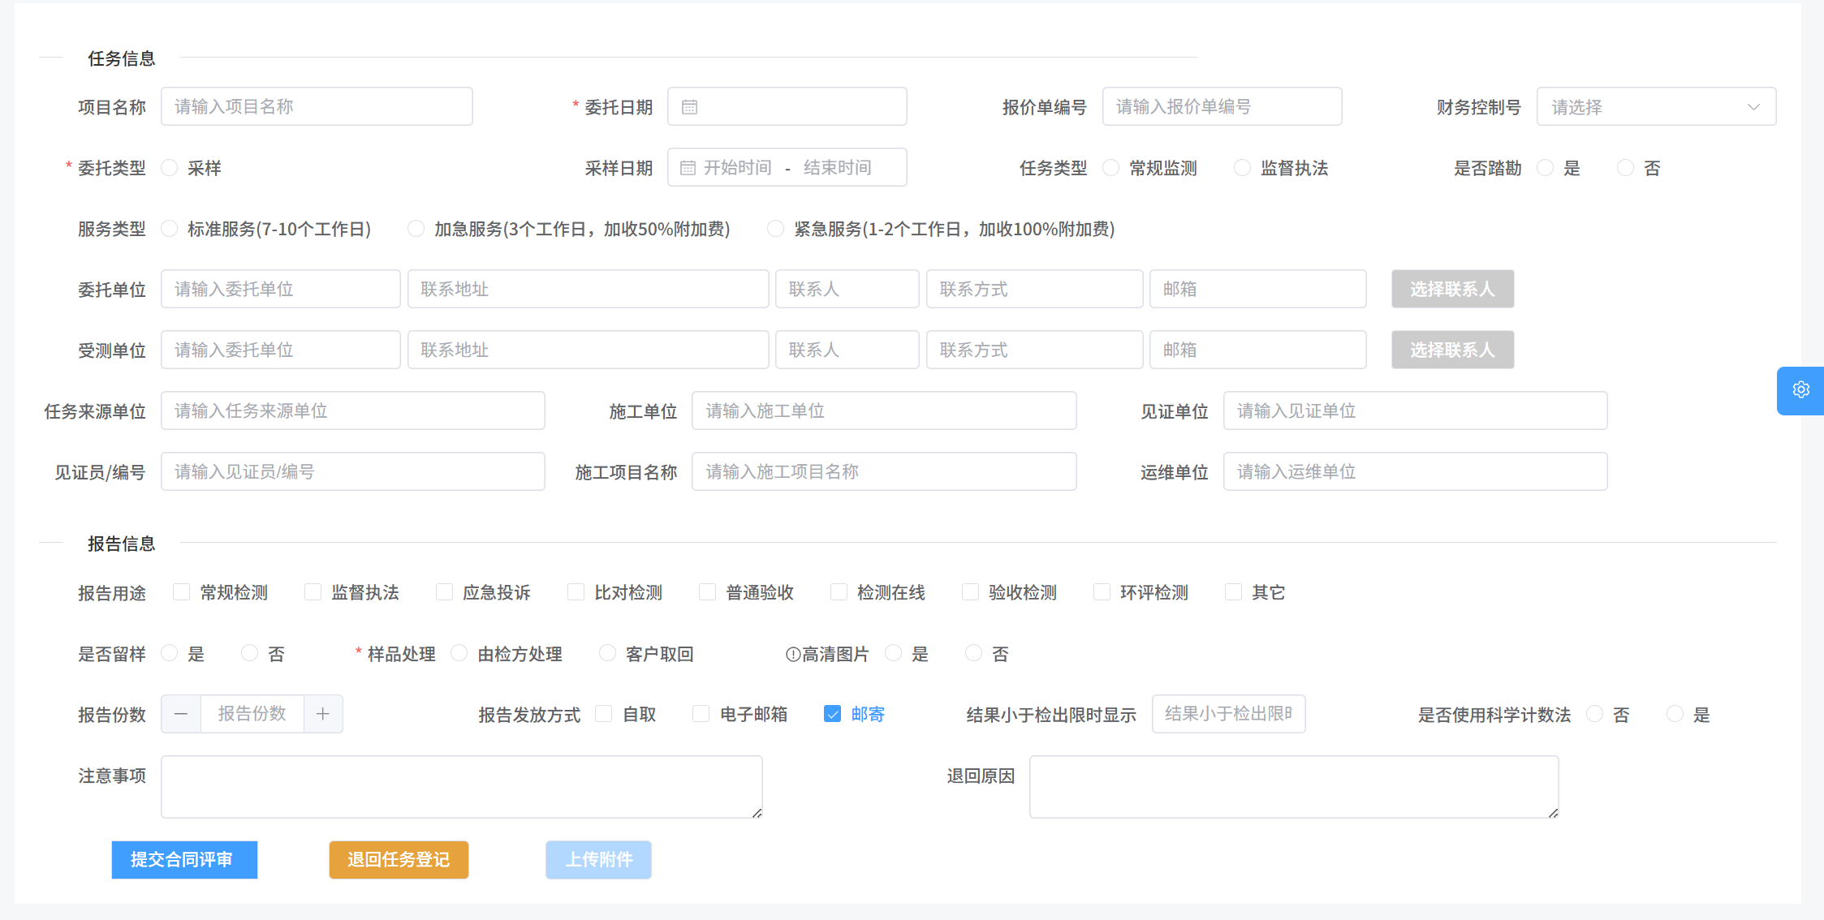
Task: Open the 委托日期 calendar date picker
Action: coord(688,106)
